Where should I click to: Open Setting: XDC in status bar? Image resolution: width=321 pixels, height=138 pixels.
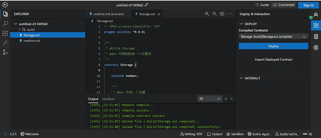click(x=191, y=134)
